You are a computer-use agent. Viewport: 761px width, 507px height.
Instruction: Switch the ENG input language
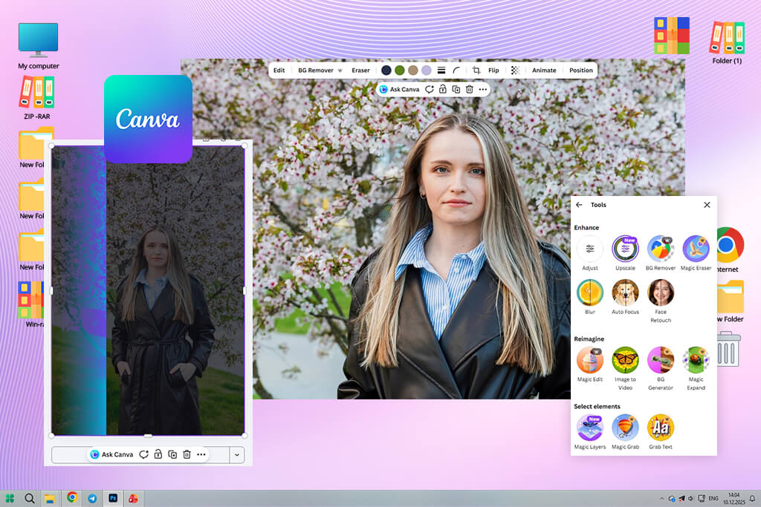coord(713,498)
